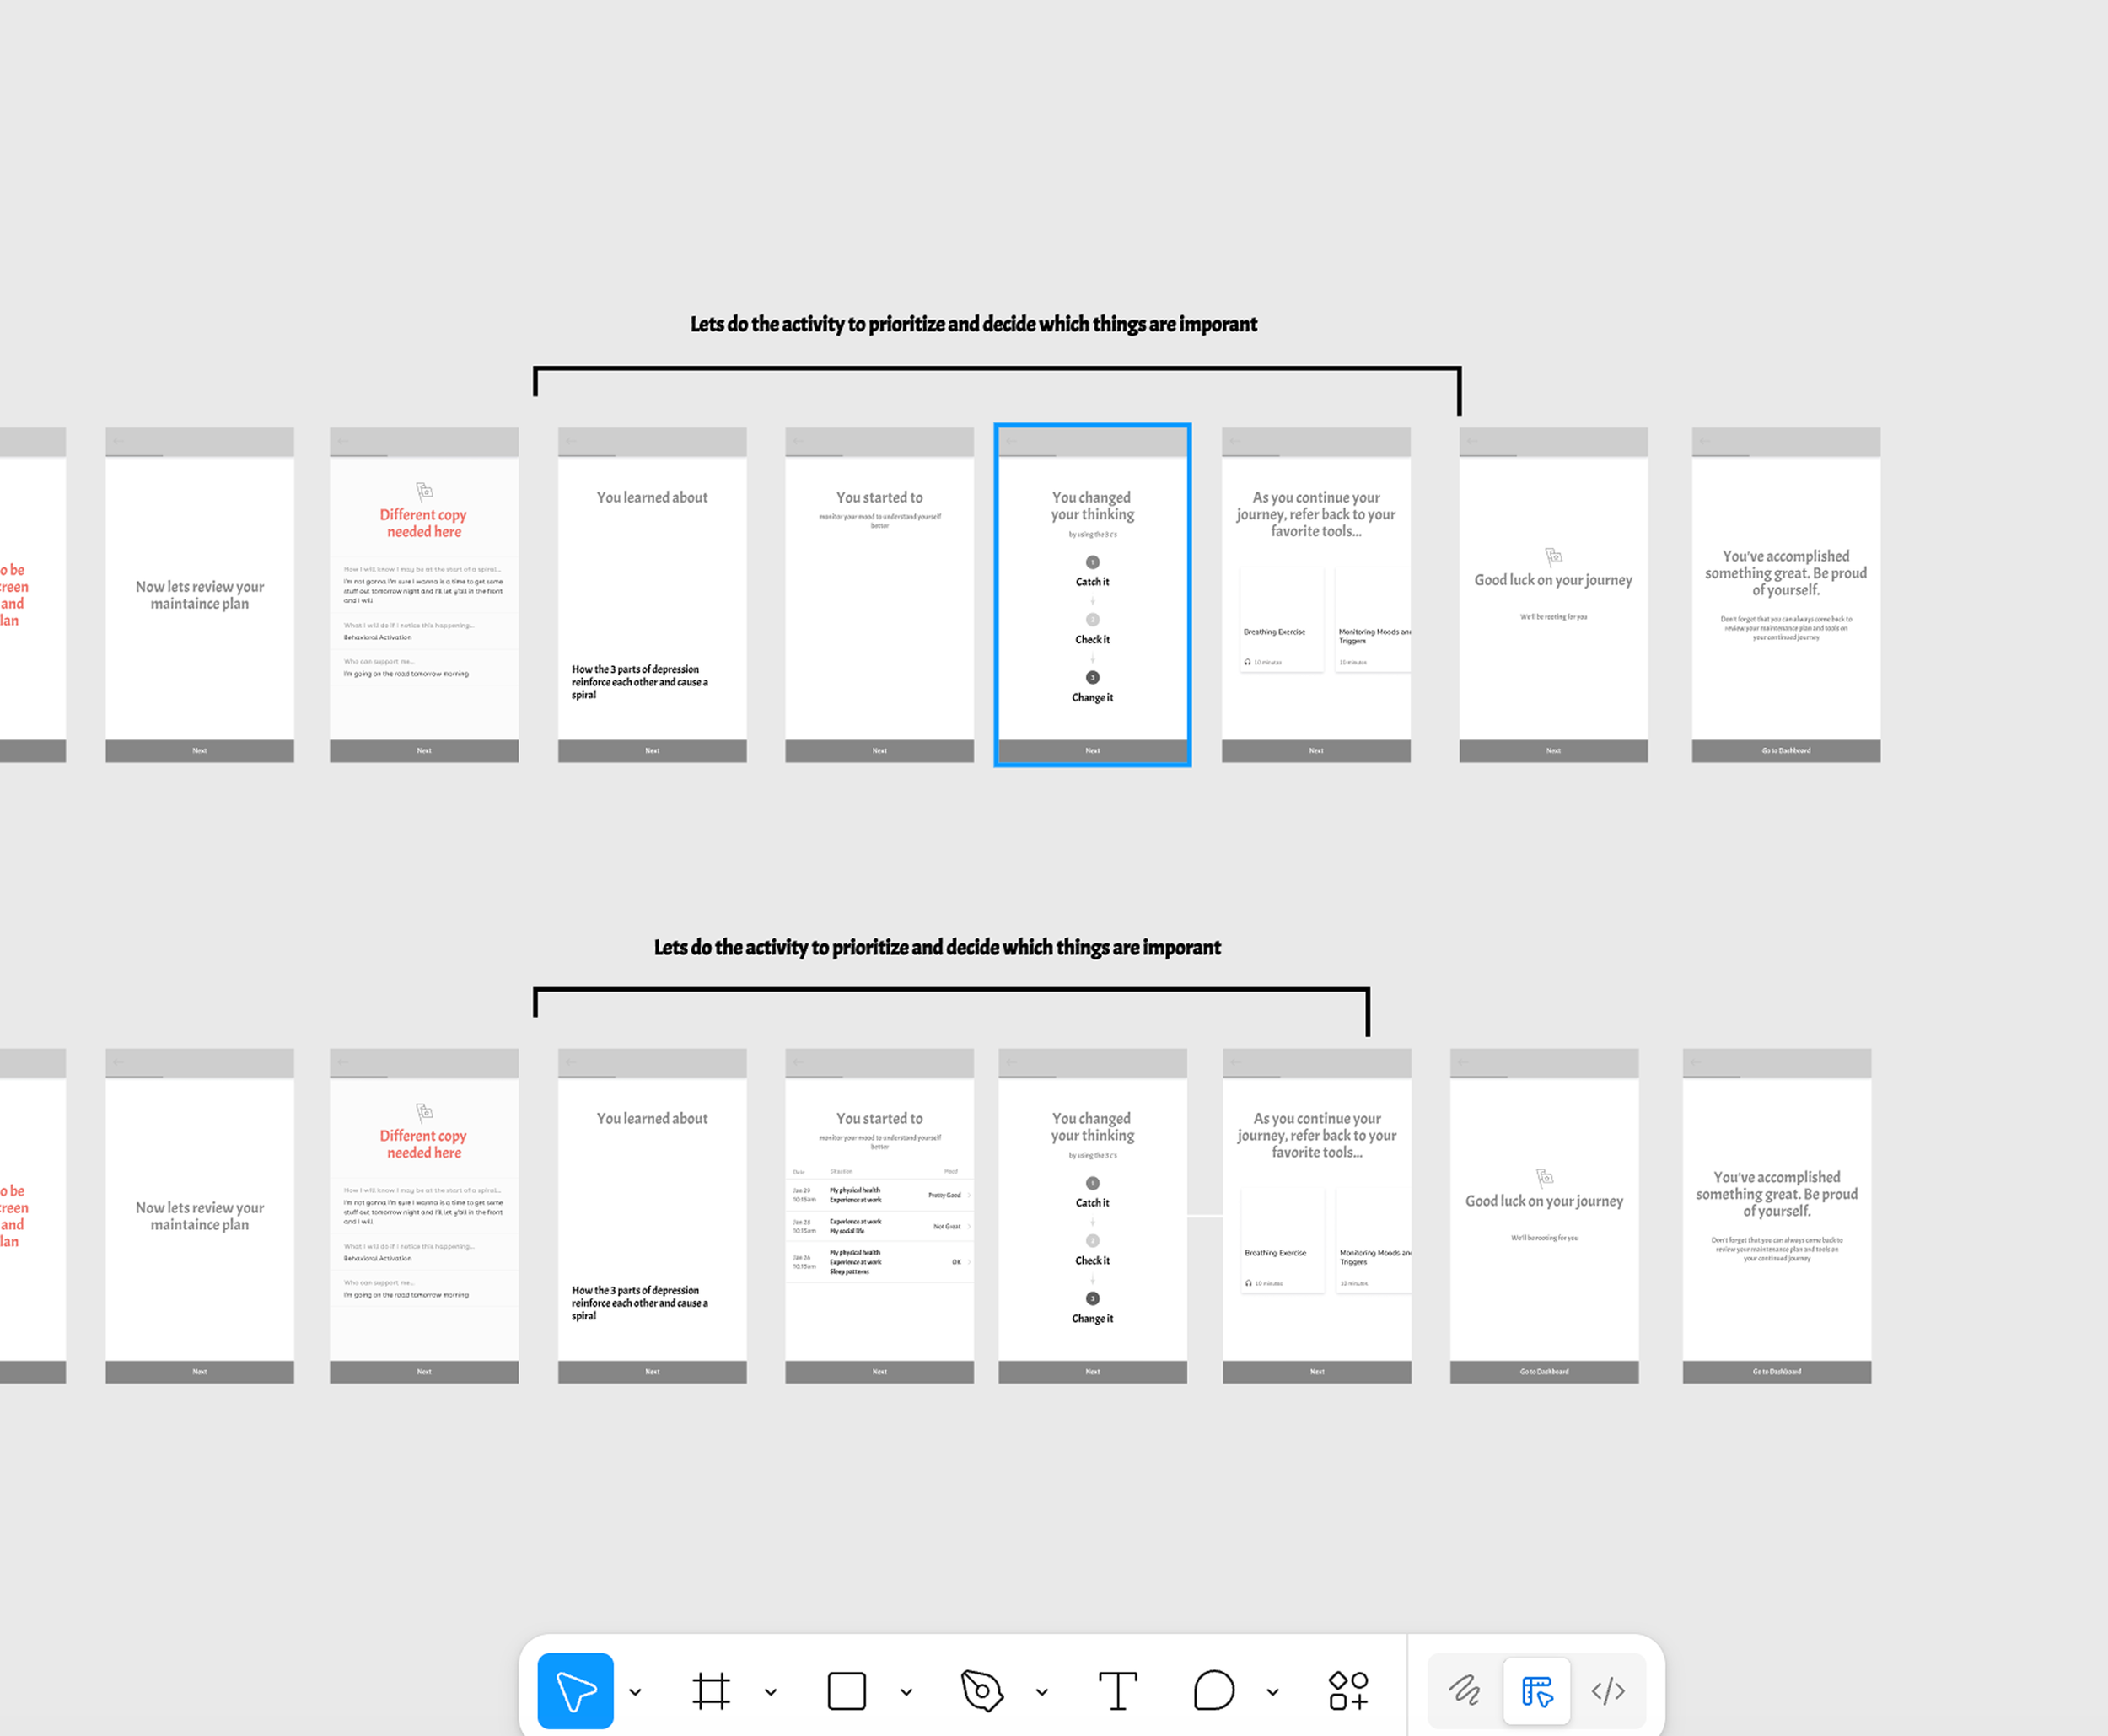Expand the Comment tool options arrow
This screenshot has height=1736, width=2108.
[x=1272, y=1692]
